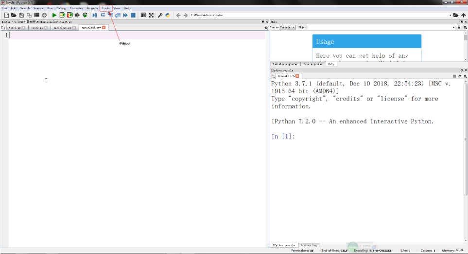Switch to test2.py editor tab
Screen dimensions: 468x254
[37, 27]
